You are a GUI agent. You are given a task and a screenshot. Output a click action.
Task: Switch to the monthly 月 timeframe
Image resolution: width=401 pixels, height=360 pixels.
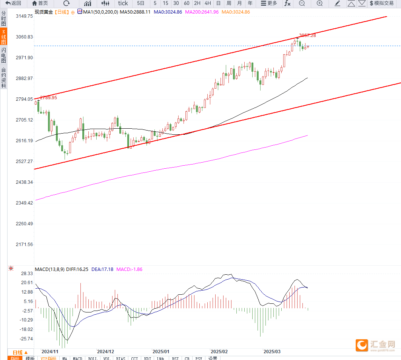(239, 3)
